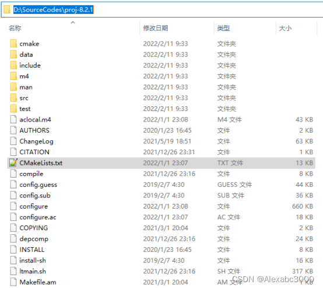Sort by the 大小 column header
The height and width of the screenshot is (288, 323).
click(285, 28)
